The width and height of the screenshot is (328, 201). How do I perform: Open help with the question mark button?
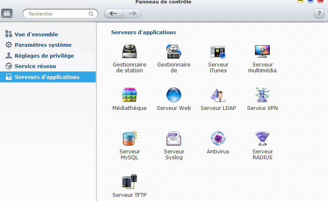[x=319, y=14]
